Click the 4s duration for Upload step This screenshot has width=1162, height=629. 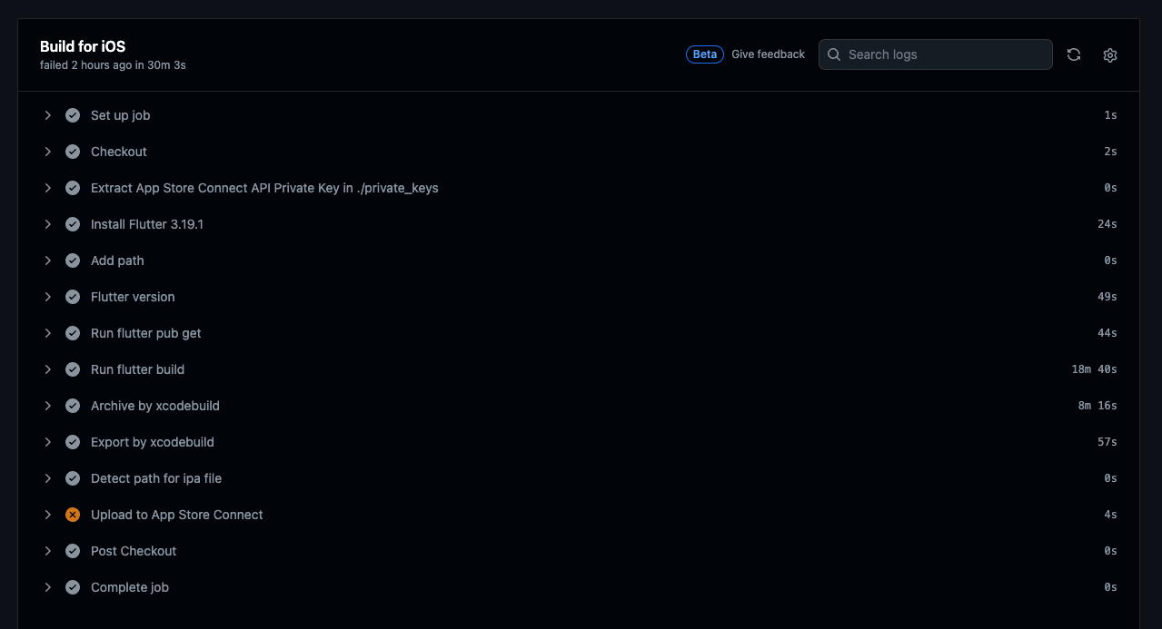(x=1110, y=515)
